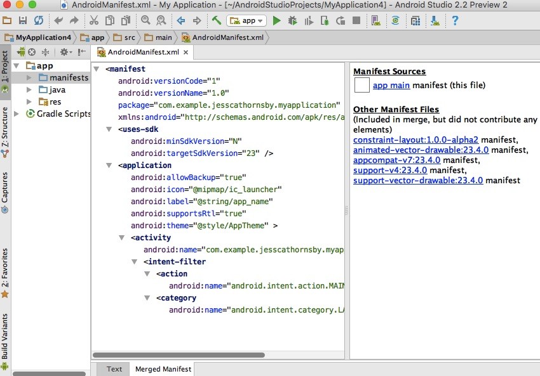Collapse the <activity> element
Image resolution: width=540 pixels, height=376 pixels.
point(121,238)
